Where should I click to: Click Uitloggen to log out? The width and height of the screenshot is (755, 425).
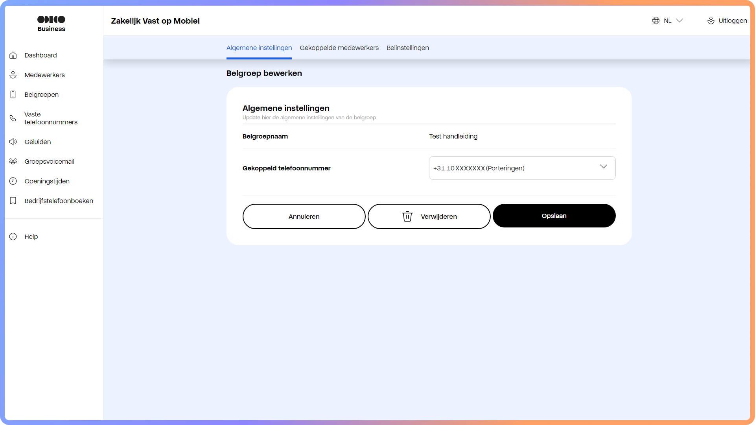tap(732, 20)
